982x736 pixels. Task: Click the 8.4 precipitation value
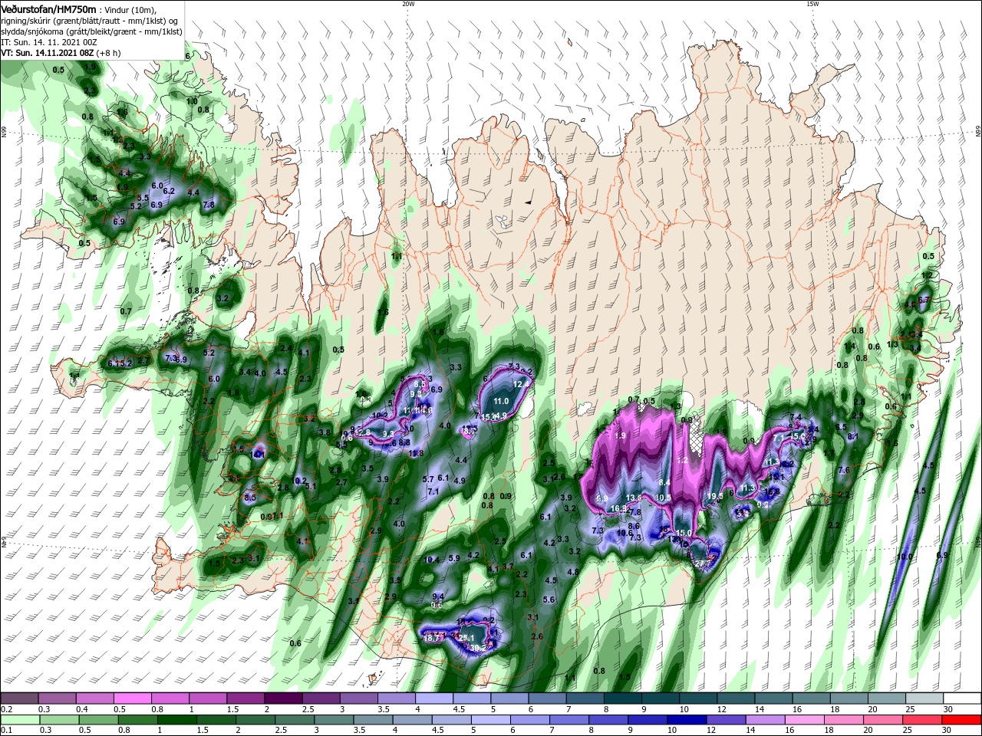click(x=665, y=482)
